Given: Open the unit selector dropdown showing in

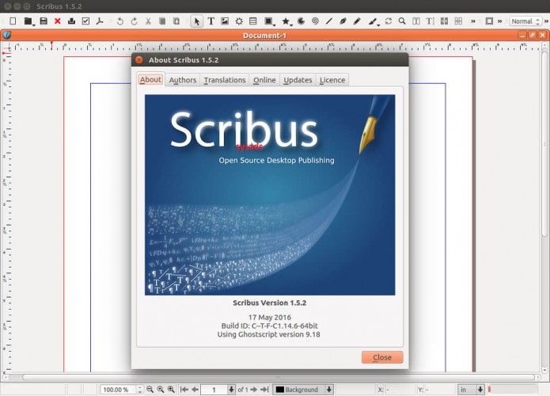Looking at the screenshot, I should 472,390.
